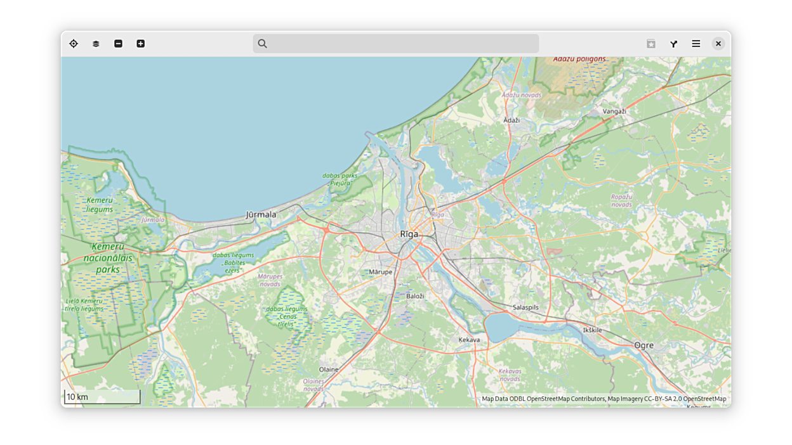Viewport: 792px width, 445px height.
Task: Click the Ķemeru nacionālais parks label
Action: pyautogui.click(x=108, y=258)
